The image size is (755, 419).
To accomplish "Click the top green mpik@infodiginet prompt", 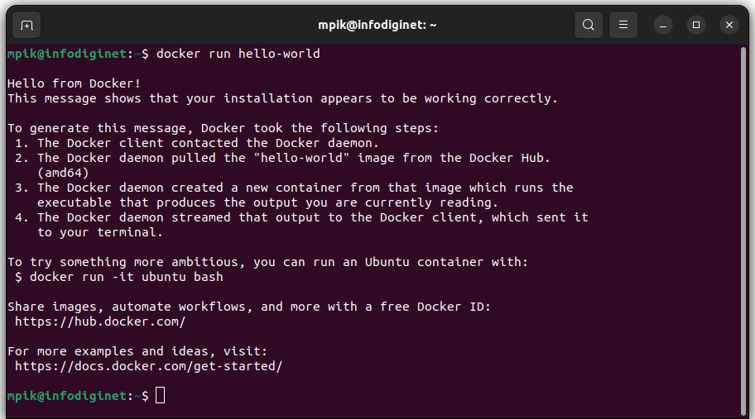I will pos(67,54).
